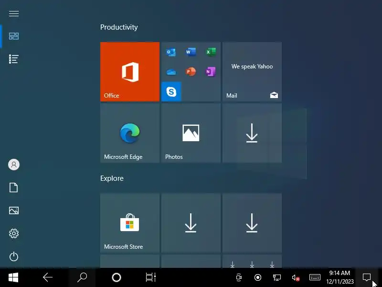
Task: Click the location circle tray icon
Action: click(258, 277)
